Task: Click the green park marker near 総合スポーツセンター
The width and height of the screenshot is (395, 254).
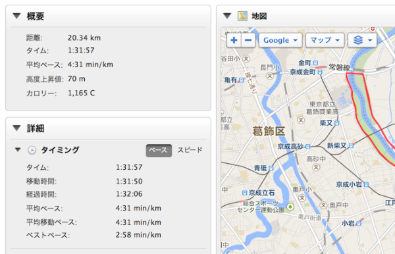Action: [x=290, y=207]
